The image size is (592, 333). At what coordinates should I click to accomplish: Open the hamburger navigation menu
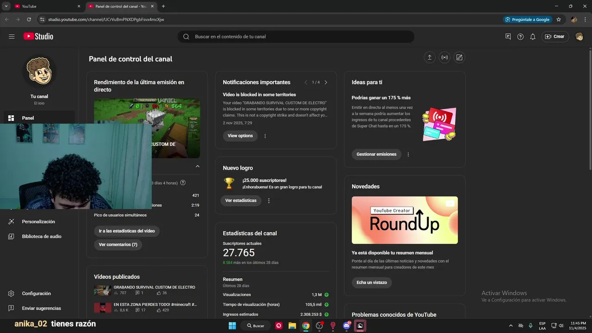coord(12,37)
